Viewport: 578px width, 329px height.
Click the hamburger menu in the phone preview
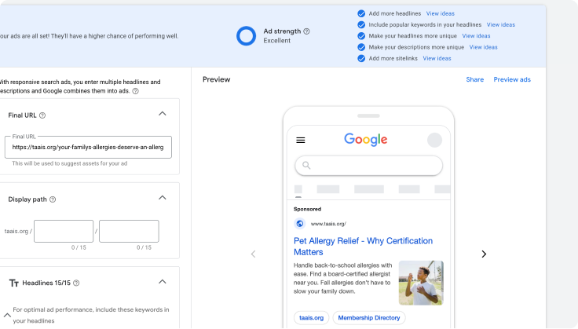coord(301,141)
